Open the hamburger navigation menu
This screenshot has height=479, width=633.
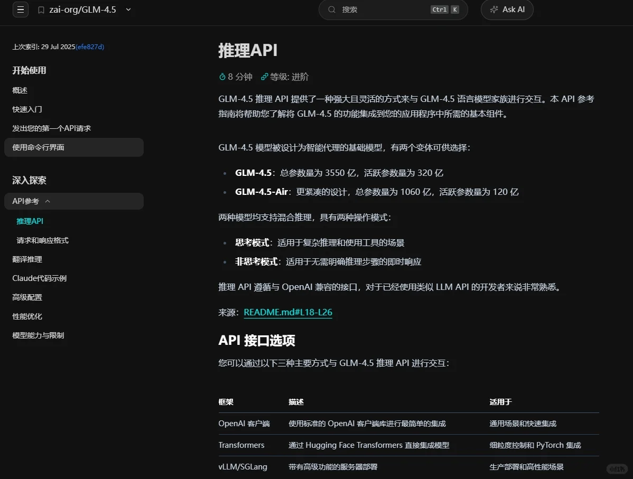pos(20,10)
